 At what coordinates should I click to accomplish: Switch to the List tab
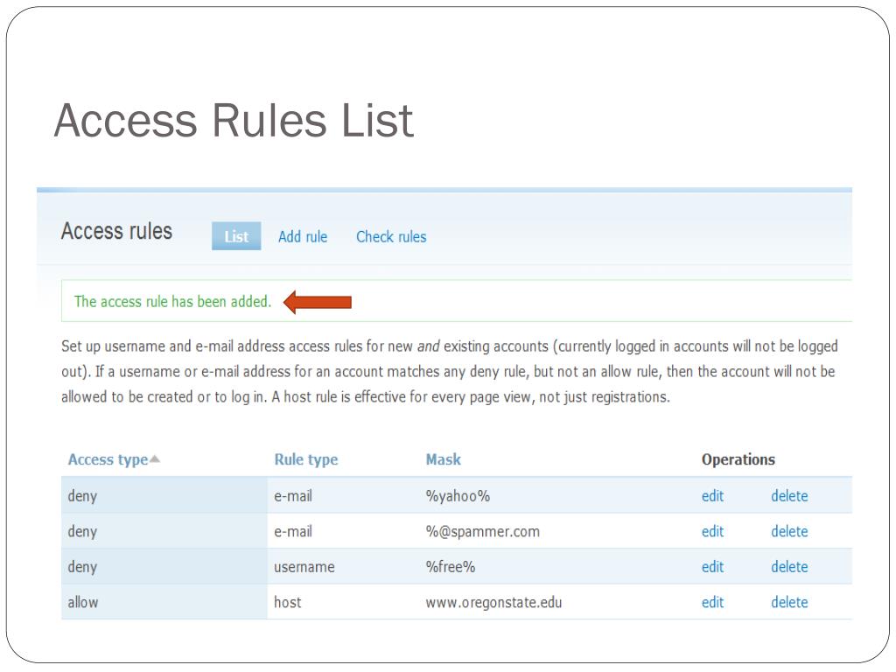point(236,236)
